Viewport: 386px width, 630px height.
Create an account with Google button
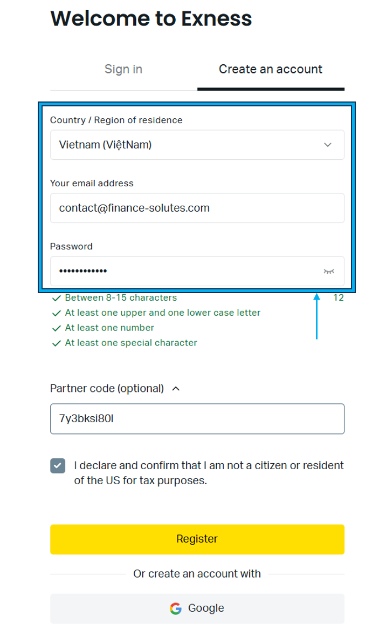point(197,608)
